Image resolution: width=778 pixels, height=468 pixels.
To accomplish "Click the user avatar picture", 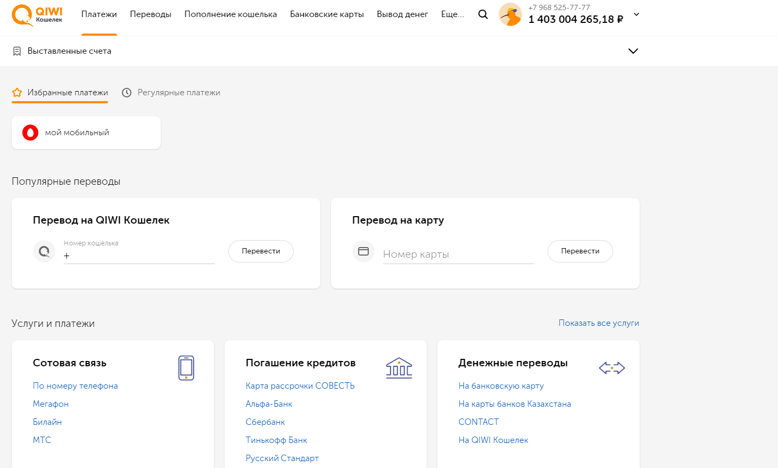I will pyautogui.click(x=510, y=14).
